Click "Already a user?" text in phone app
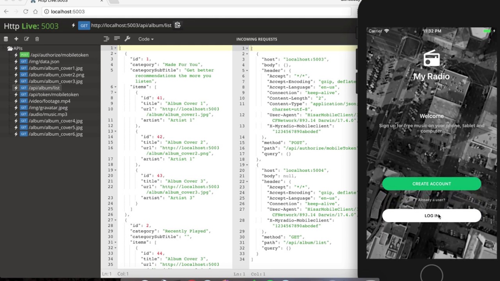Viewport: 500px width, 281px height. [x=432, y=200]
